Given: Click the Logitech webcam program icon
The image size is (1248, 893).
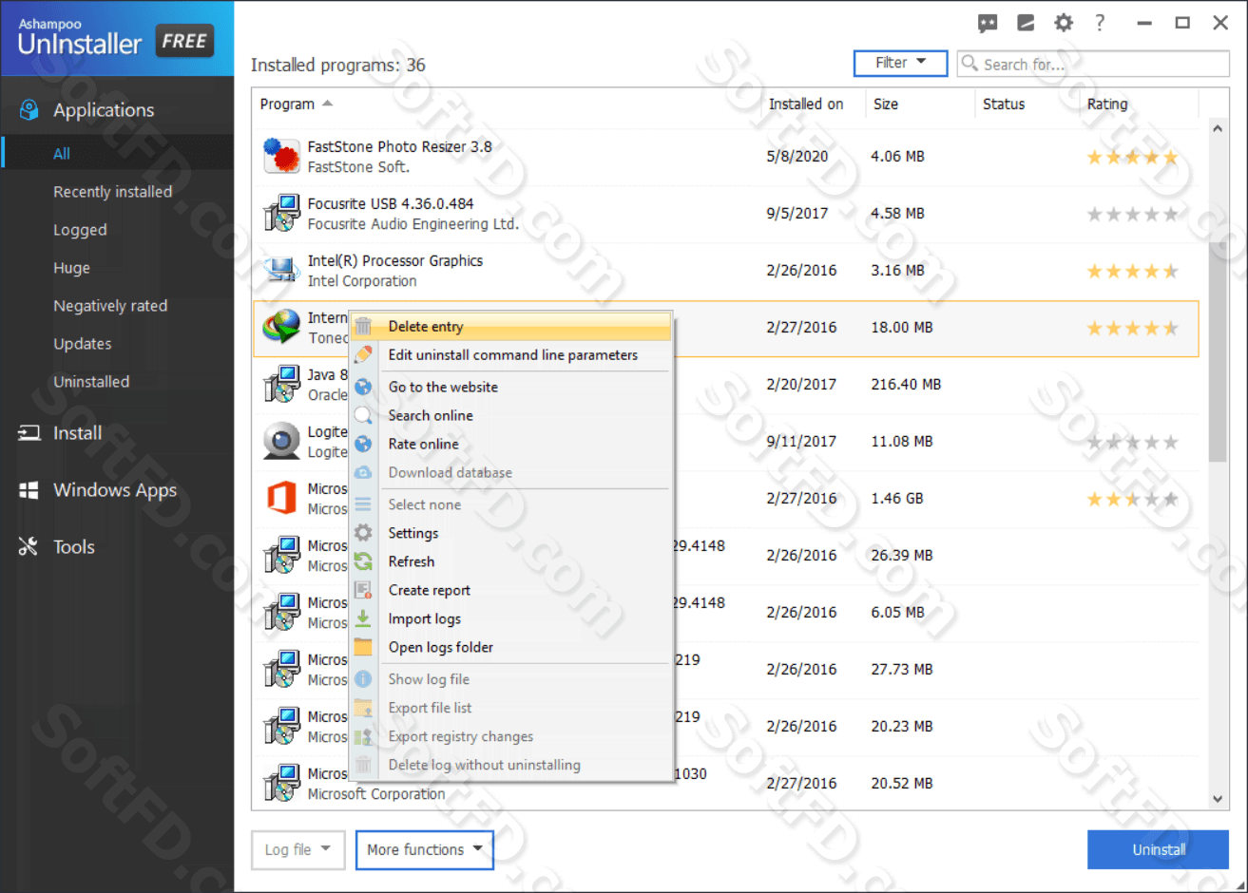Looking at the screenshot, I should [281, 441].
